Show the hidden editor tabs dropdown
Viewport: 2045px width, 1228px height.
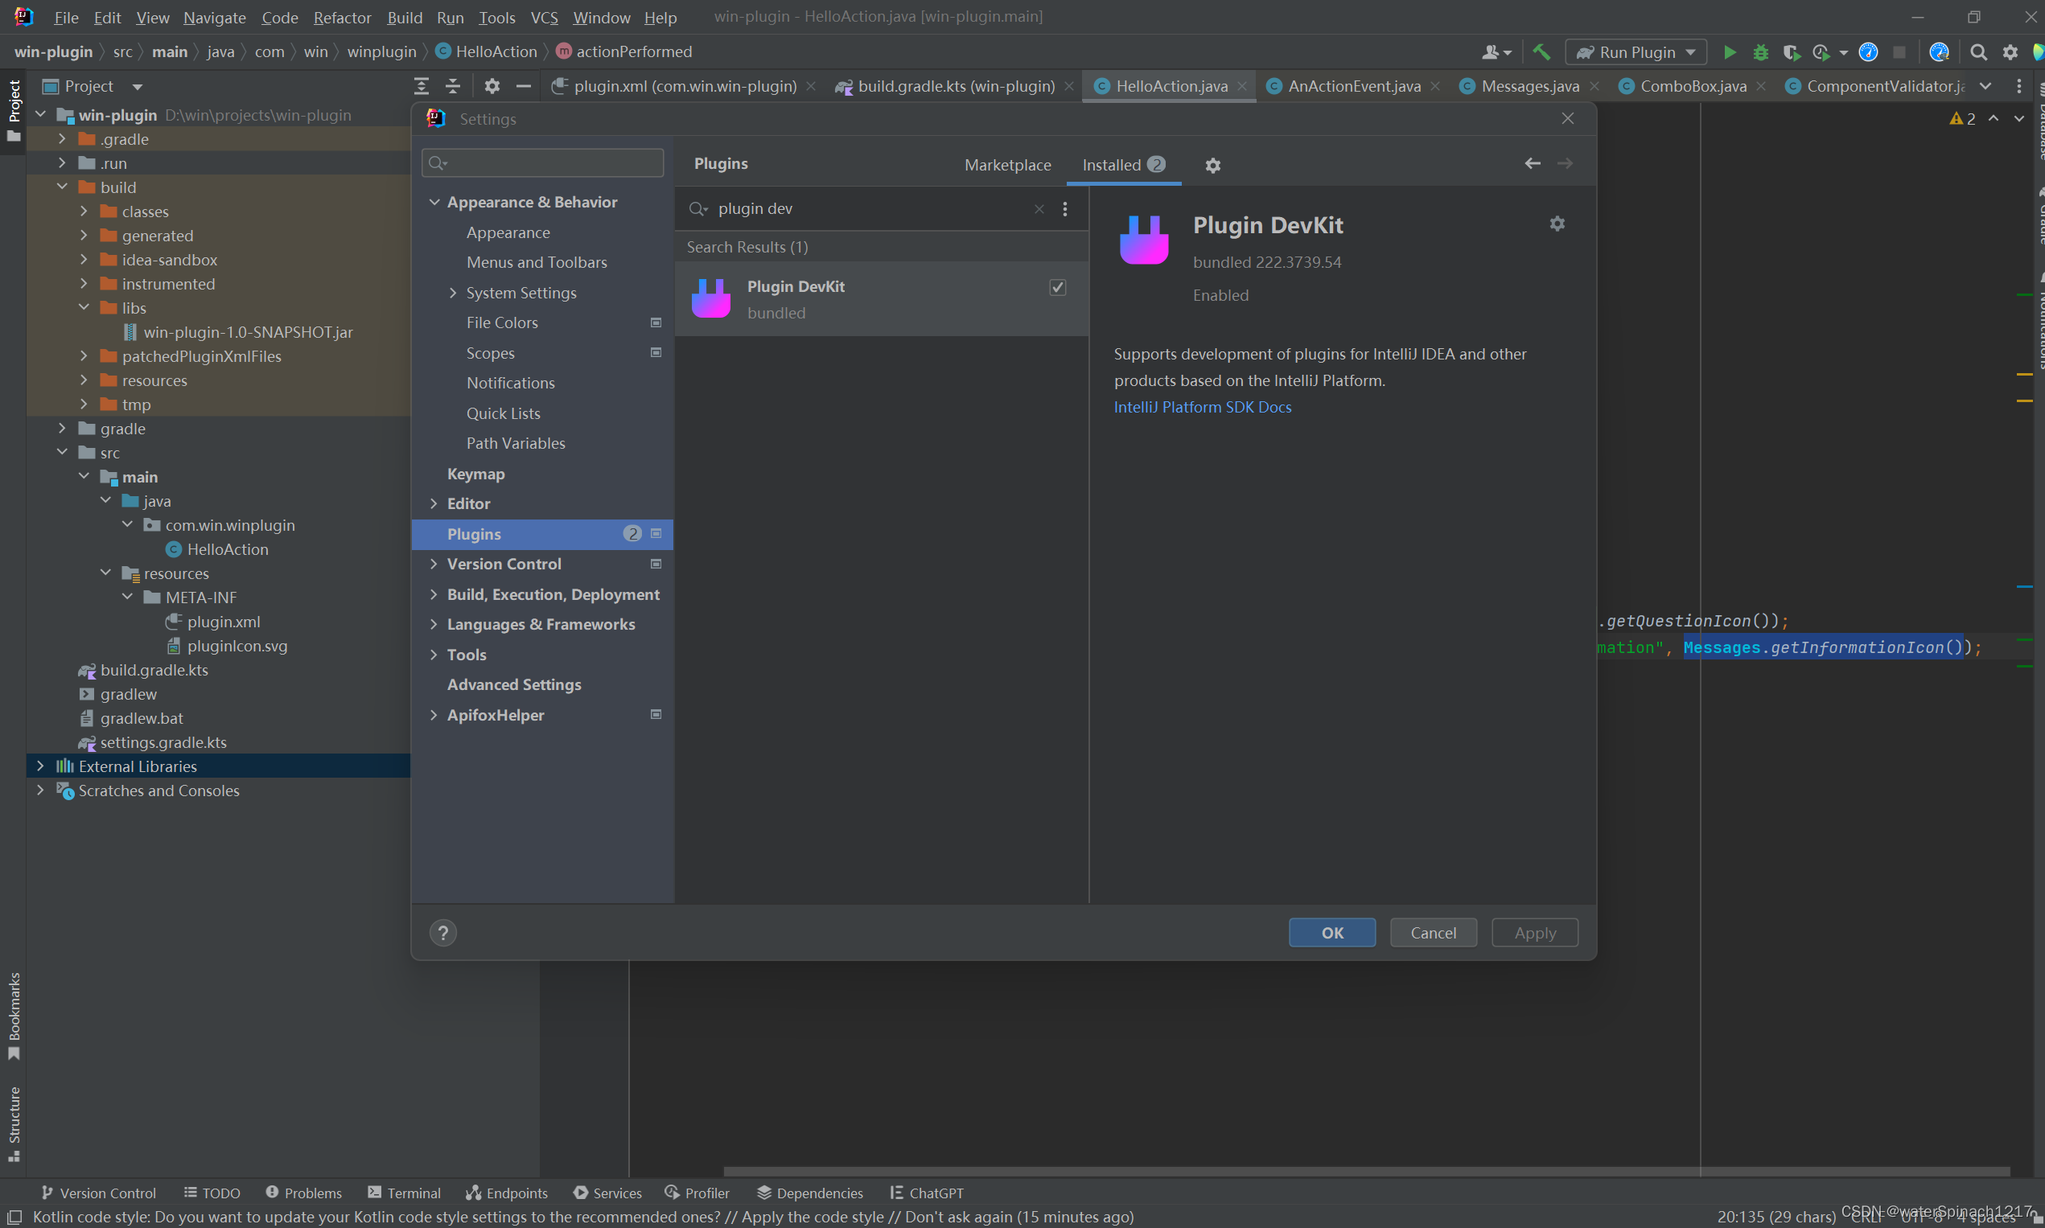click(x=1985, y=86)
